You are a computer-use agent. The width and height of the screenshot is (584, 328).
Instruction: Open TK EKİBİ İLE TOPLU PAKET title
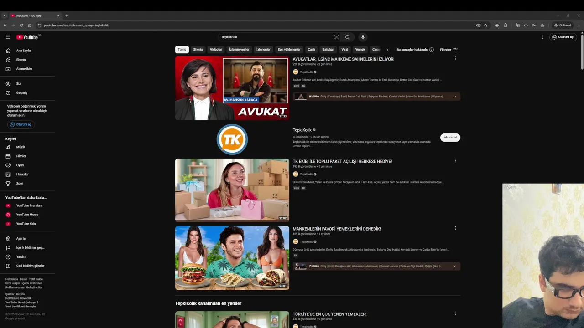[x=342, y=161]
